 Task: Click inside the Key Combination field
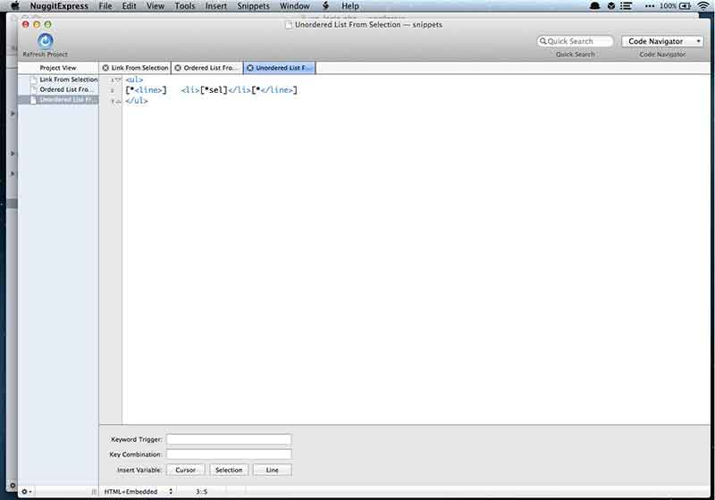pyautogui.click(x=229, y=454)
